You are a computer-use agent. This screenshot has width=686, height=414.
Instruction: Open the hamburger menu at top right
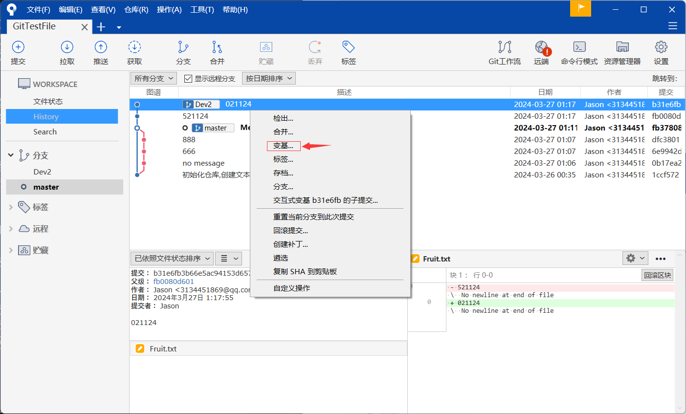tap(673, 26)
